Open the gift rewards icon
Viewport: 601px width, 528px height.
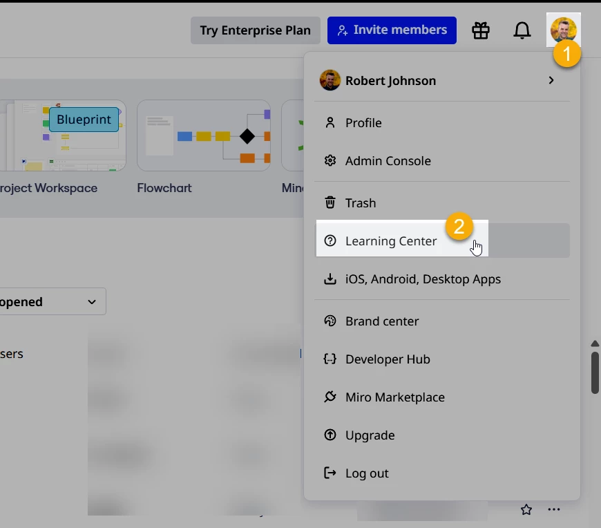click(x=481, y=30)
